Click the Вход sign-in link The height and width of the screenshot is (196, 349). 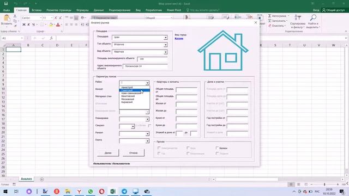click(x=316, y=10)
